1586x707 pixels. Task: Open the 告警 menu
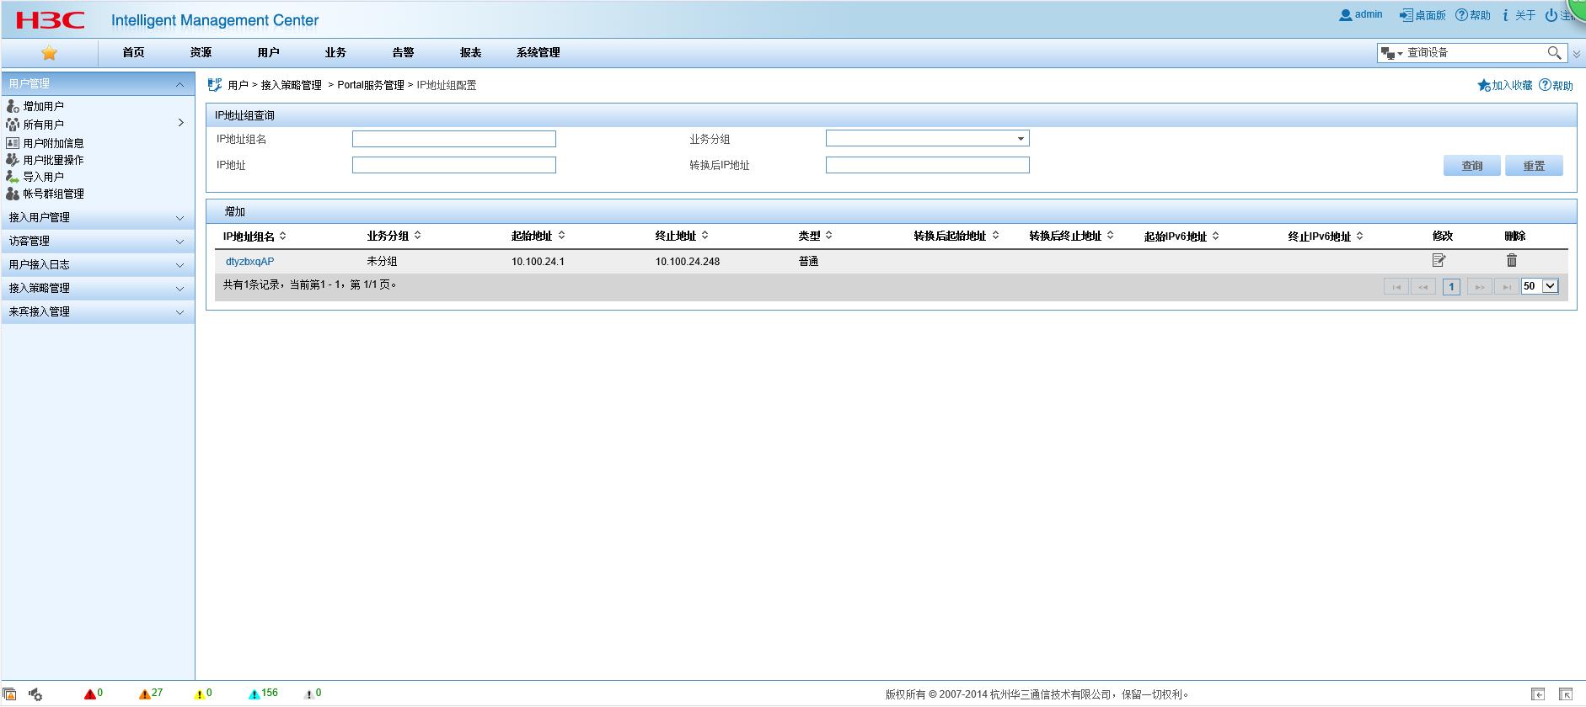click(x=403, y=52)
